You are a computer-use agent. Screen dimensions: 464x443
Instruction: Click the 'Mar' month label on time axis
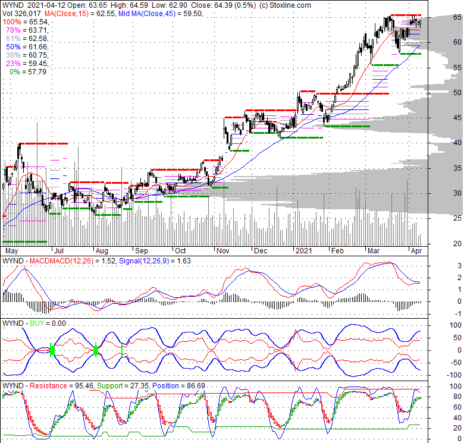(373, 251)
